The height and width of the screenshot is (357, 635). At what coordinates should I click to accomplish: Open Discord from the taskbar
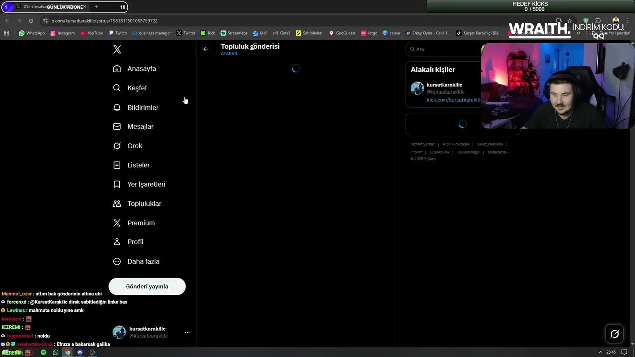(x=80, y=353)
